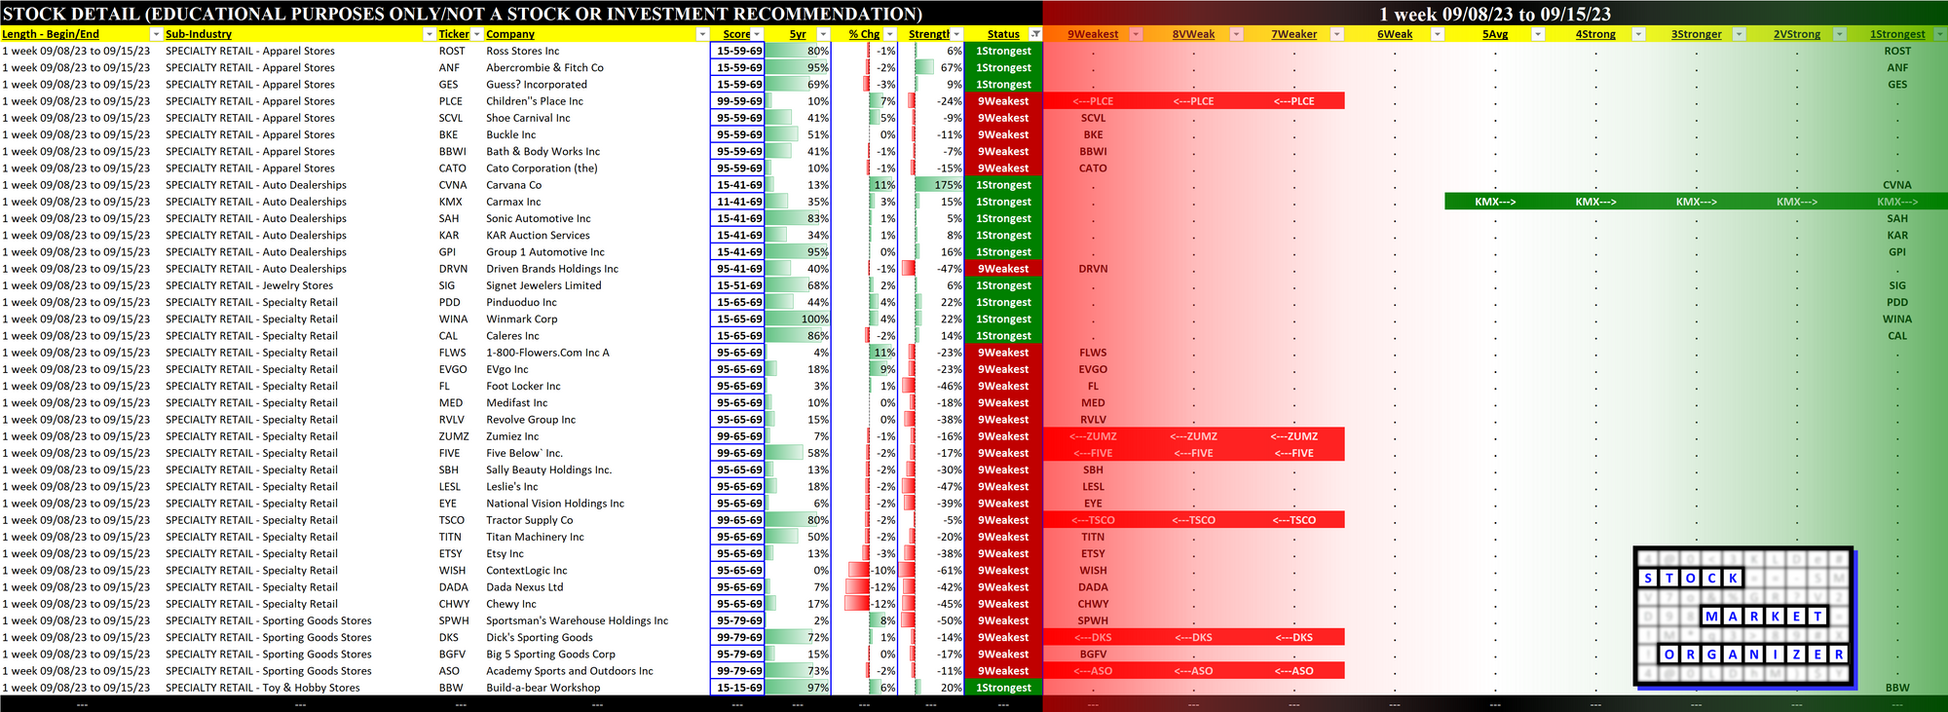The width and height of the screenshot is (1948, 712).
Task: Open the Score column filter dropdown
Action: click(x=757, y=34)
